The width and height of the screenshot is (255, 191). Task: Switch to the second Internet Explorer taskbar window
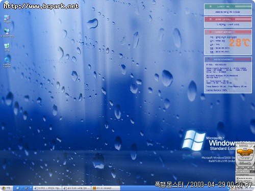[x=76, y=188]
